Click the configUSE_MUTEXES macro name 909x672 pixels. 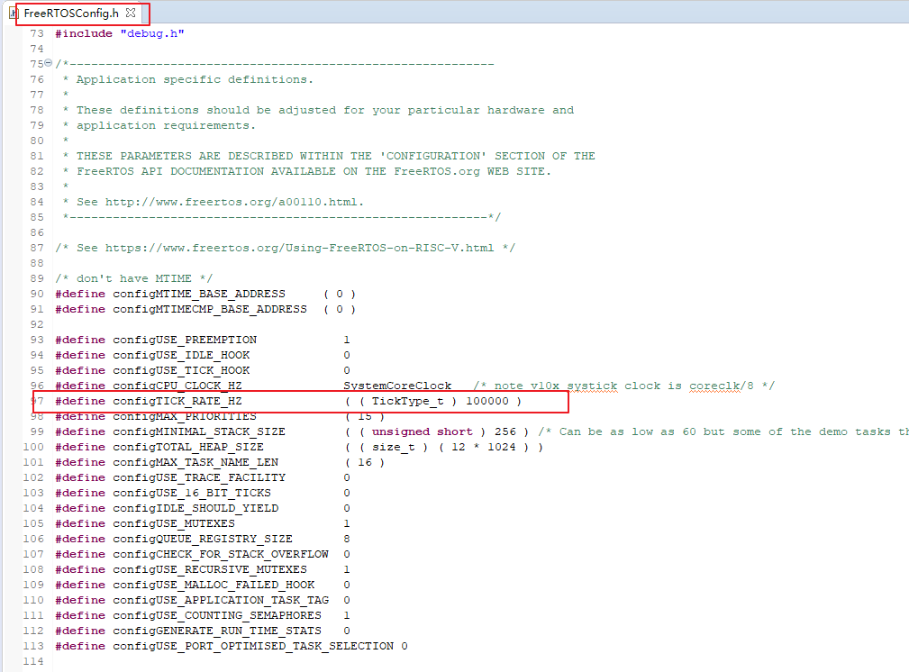[x=173, y=523]
